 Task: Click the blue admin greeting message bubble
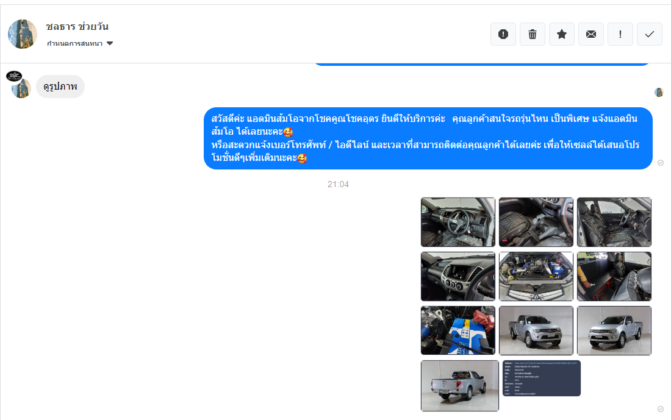click(x=428, y=138)
